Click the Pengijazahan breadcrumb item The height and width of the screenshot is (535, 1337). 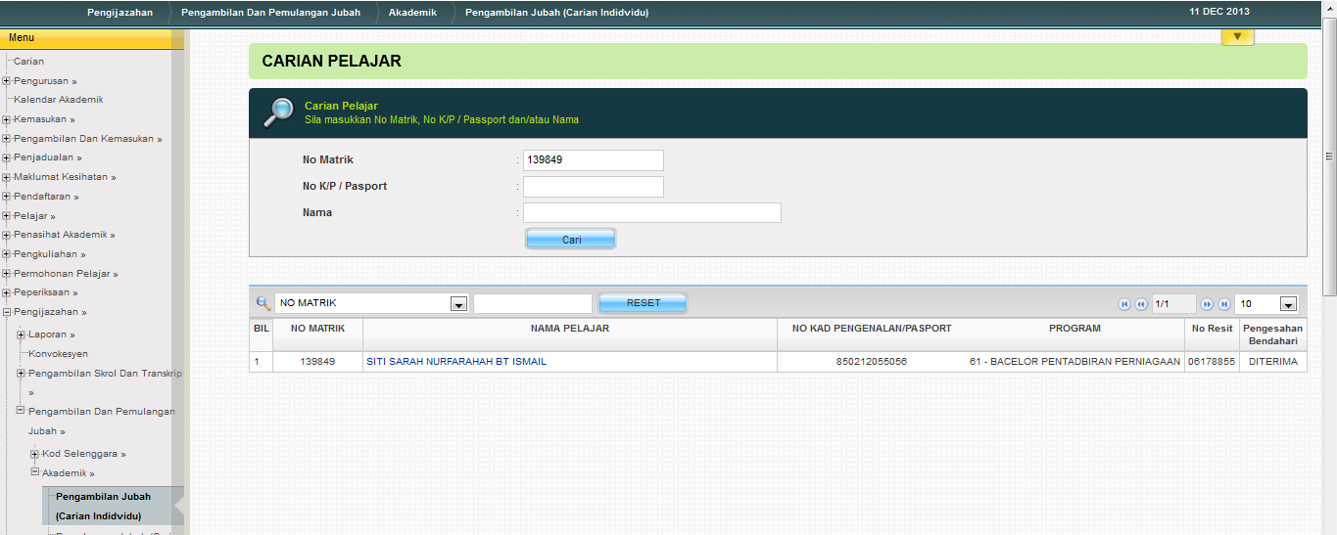[x=119, y=13]
